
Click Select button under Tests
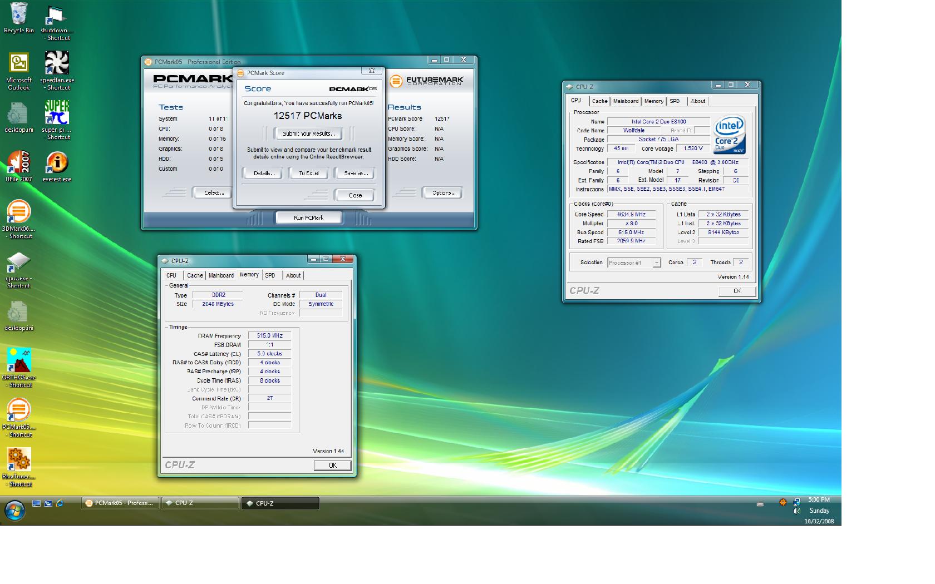(214, 192)
